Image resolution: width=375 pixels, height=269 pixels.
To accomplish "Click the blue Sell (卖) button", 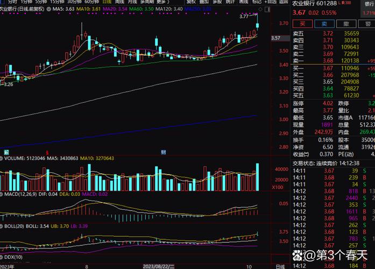I will click(325, 23).
